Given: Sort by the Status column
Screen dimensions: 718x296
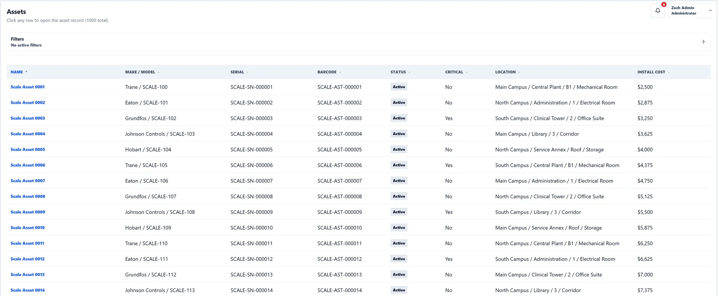Looking at the screenshot, I should click(x=400, y=72).
